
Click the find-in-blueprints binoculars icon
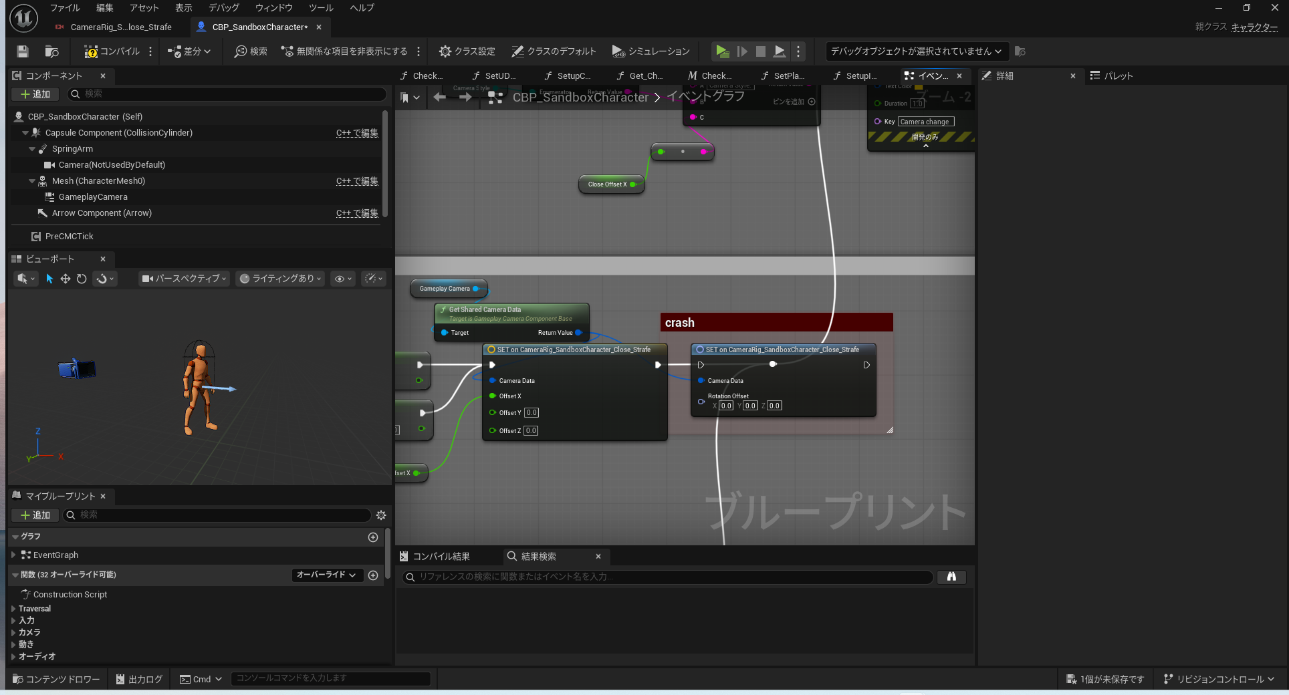point(951,577)
